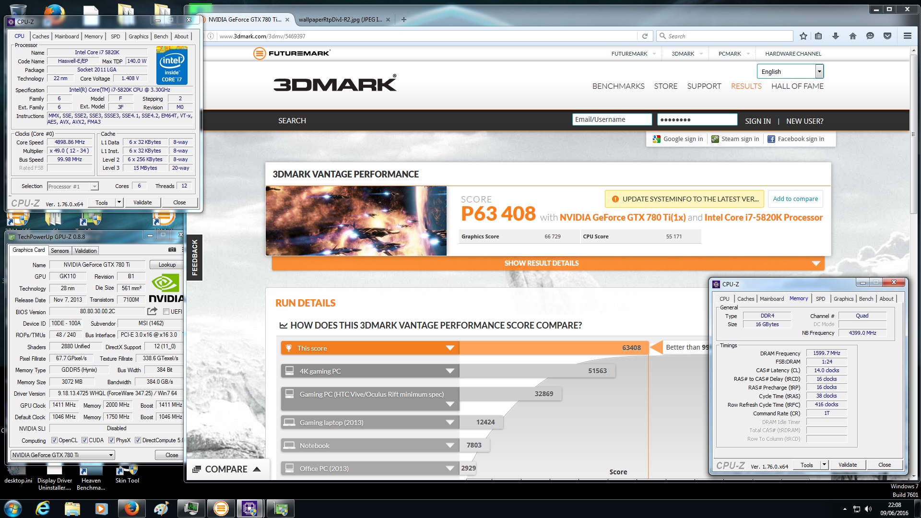Toggle the CUDA checkbox in GPU-Z
Viewport: 921px width, 518px height.
point(84,440)
